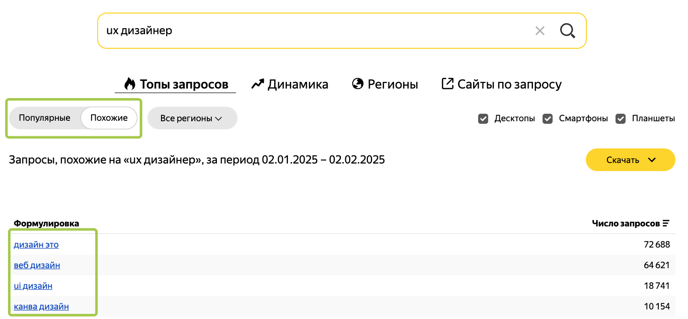
Task: Click the globe icon next to Регионы
Action: click(x=358, y=84)
